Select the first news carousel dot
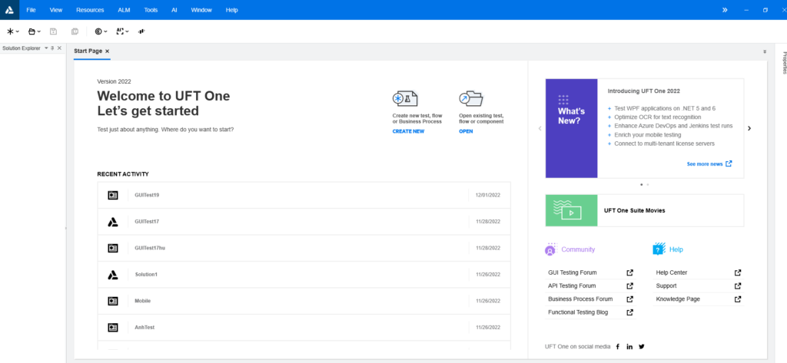 pos(642,184)
